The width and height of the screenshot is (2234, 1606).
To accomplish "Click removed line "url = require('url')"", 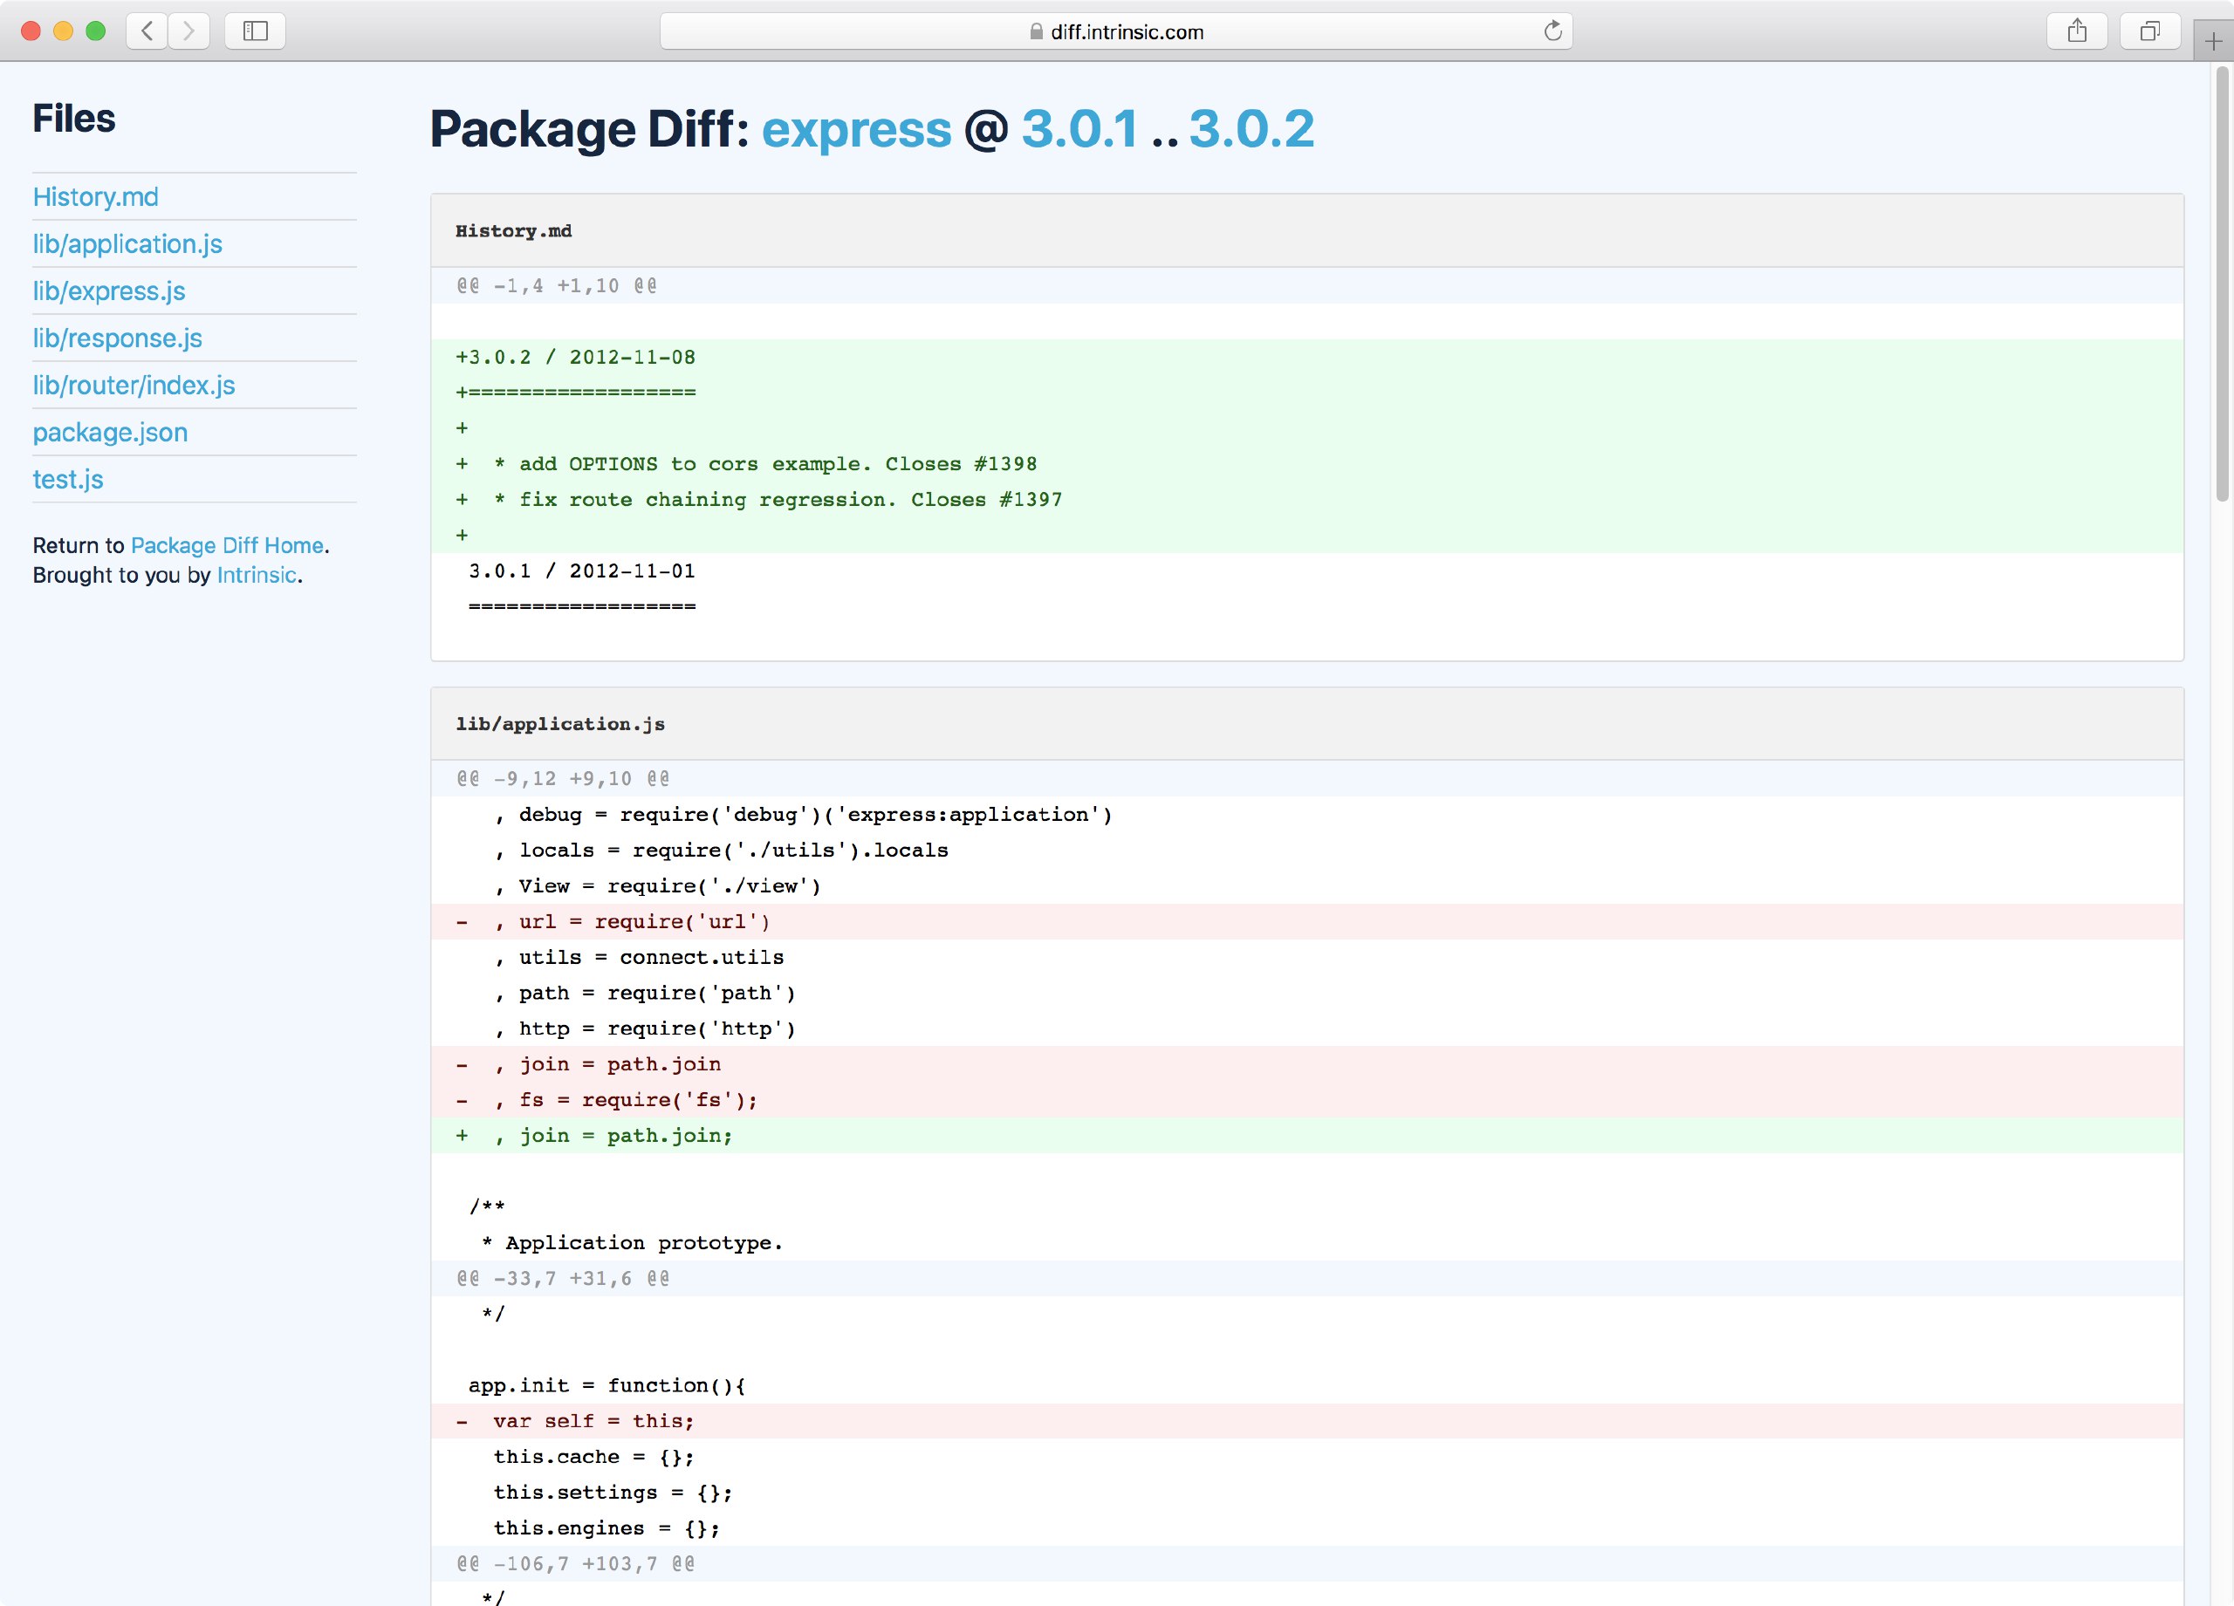I will pos(1306,922).
